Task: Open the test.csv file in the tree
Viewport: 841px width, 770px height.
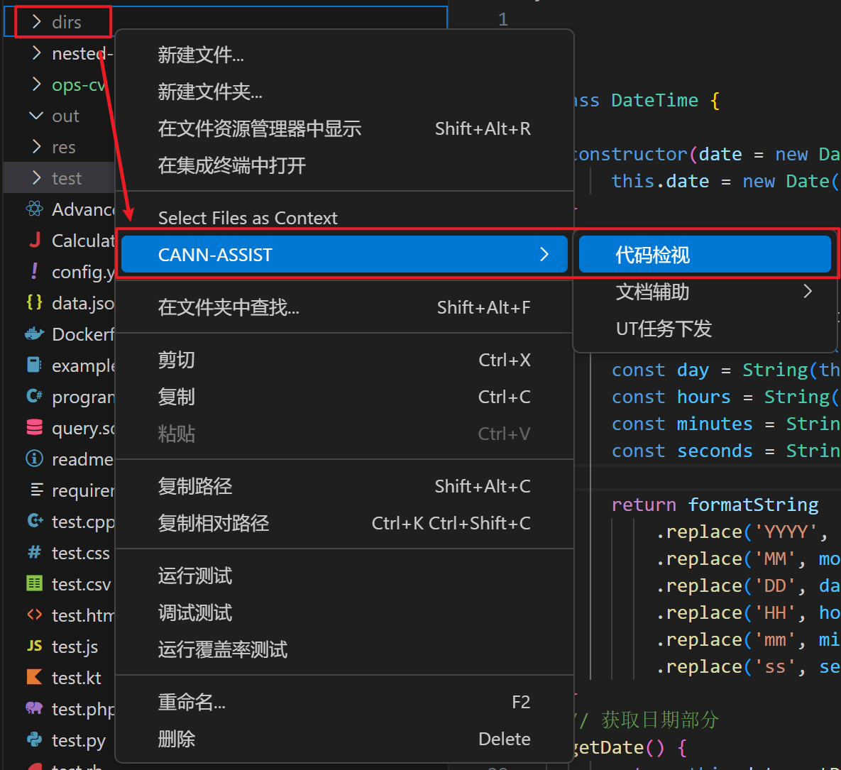Action: click(x=81, y=584)
